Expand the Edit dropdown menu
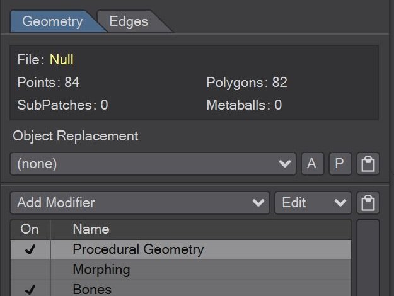This screenshot has width=394, height=296. click(x=313, y=203)
